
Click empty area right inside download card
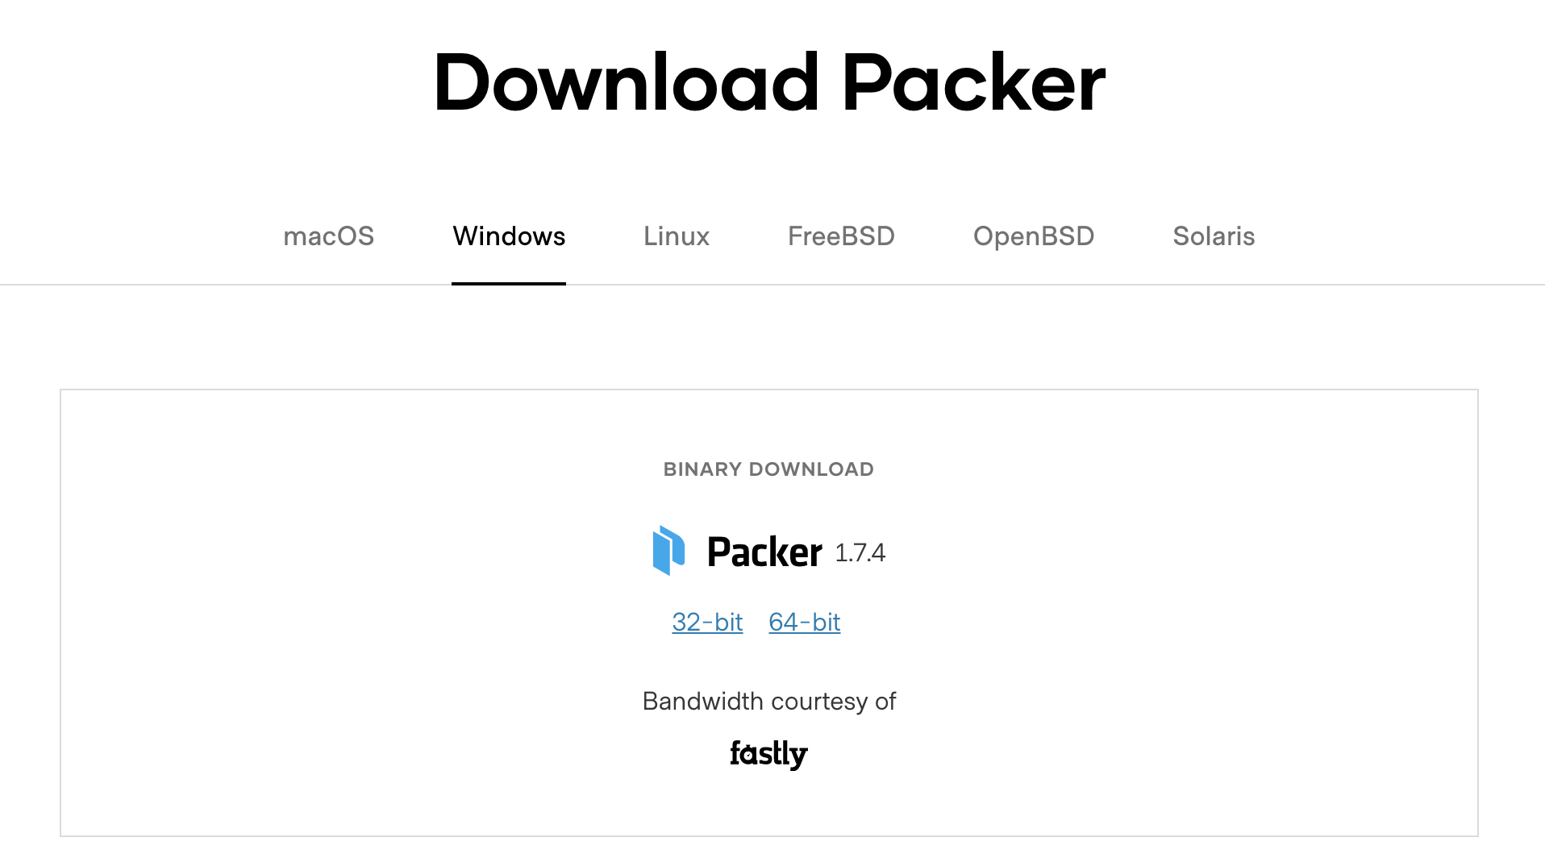(x=1210, y=613)
